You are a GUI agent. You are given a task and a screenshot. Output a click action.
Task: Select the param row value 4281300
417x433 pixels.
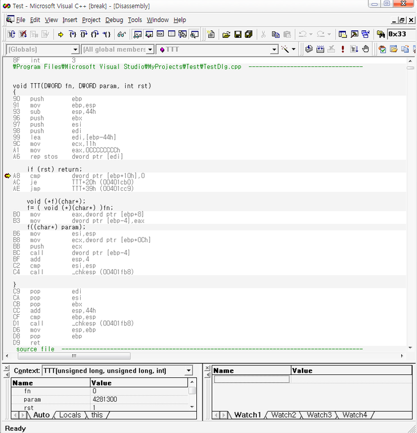point(105,399)
